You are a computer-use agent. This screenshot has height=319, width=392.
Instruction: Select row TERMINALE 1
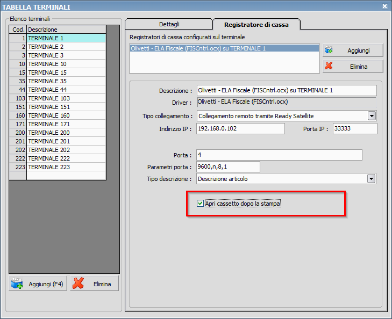58,38
